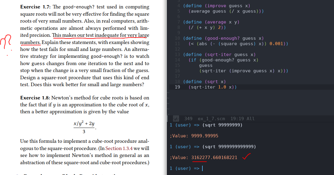Click the (define (good-enough? guess x) line
The height and width of the screenshot is (175, 334).
coord(223,38)
